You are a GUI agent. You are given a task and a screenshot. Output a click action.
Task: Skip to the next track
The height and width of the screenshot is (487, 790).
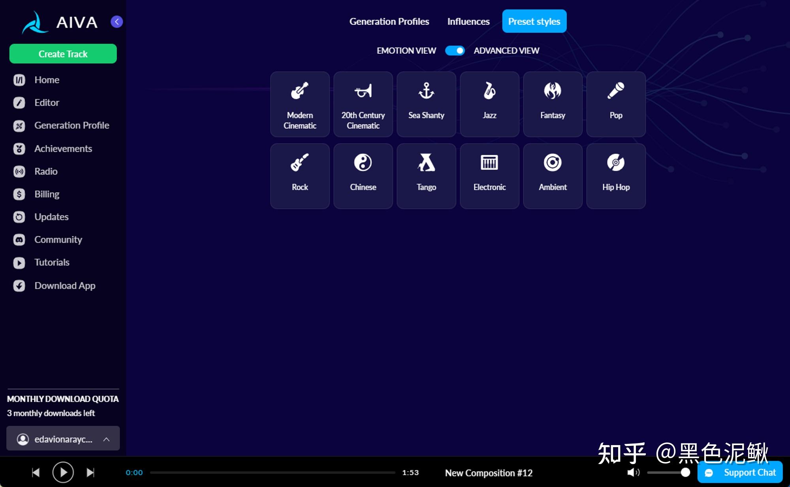[90, 472]
